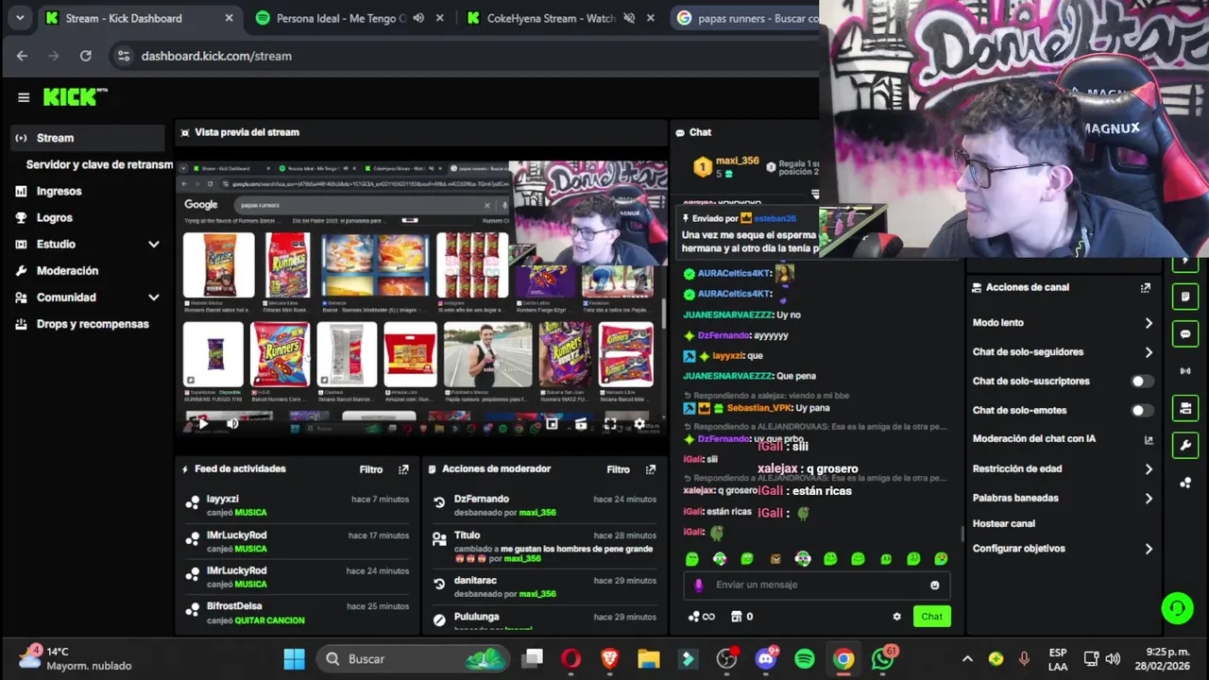This screenshot has width=1209, height=680.
Task: Open Servidor y clave de retransmisión
Action: (x=99, y=164)
